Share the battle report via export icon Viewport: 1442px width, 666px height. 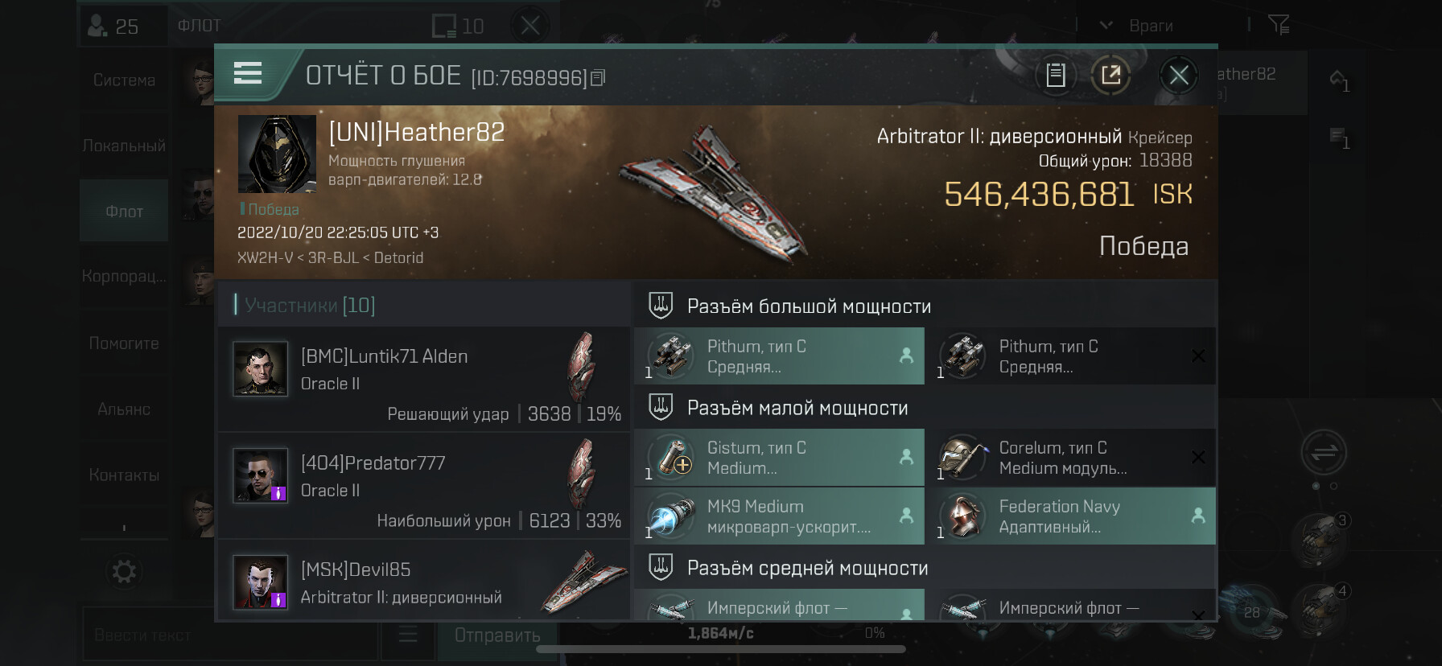point(1110,76)
